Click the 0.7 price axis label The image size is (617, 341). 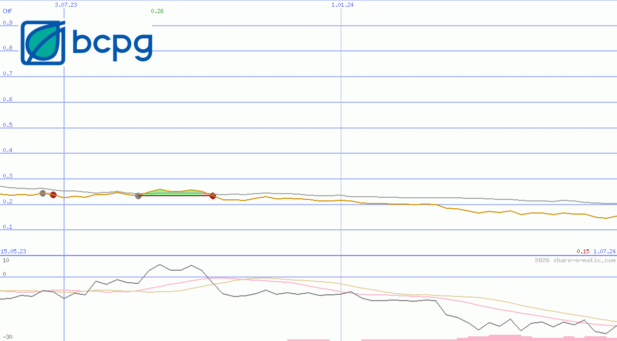pos(7,73)
